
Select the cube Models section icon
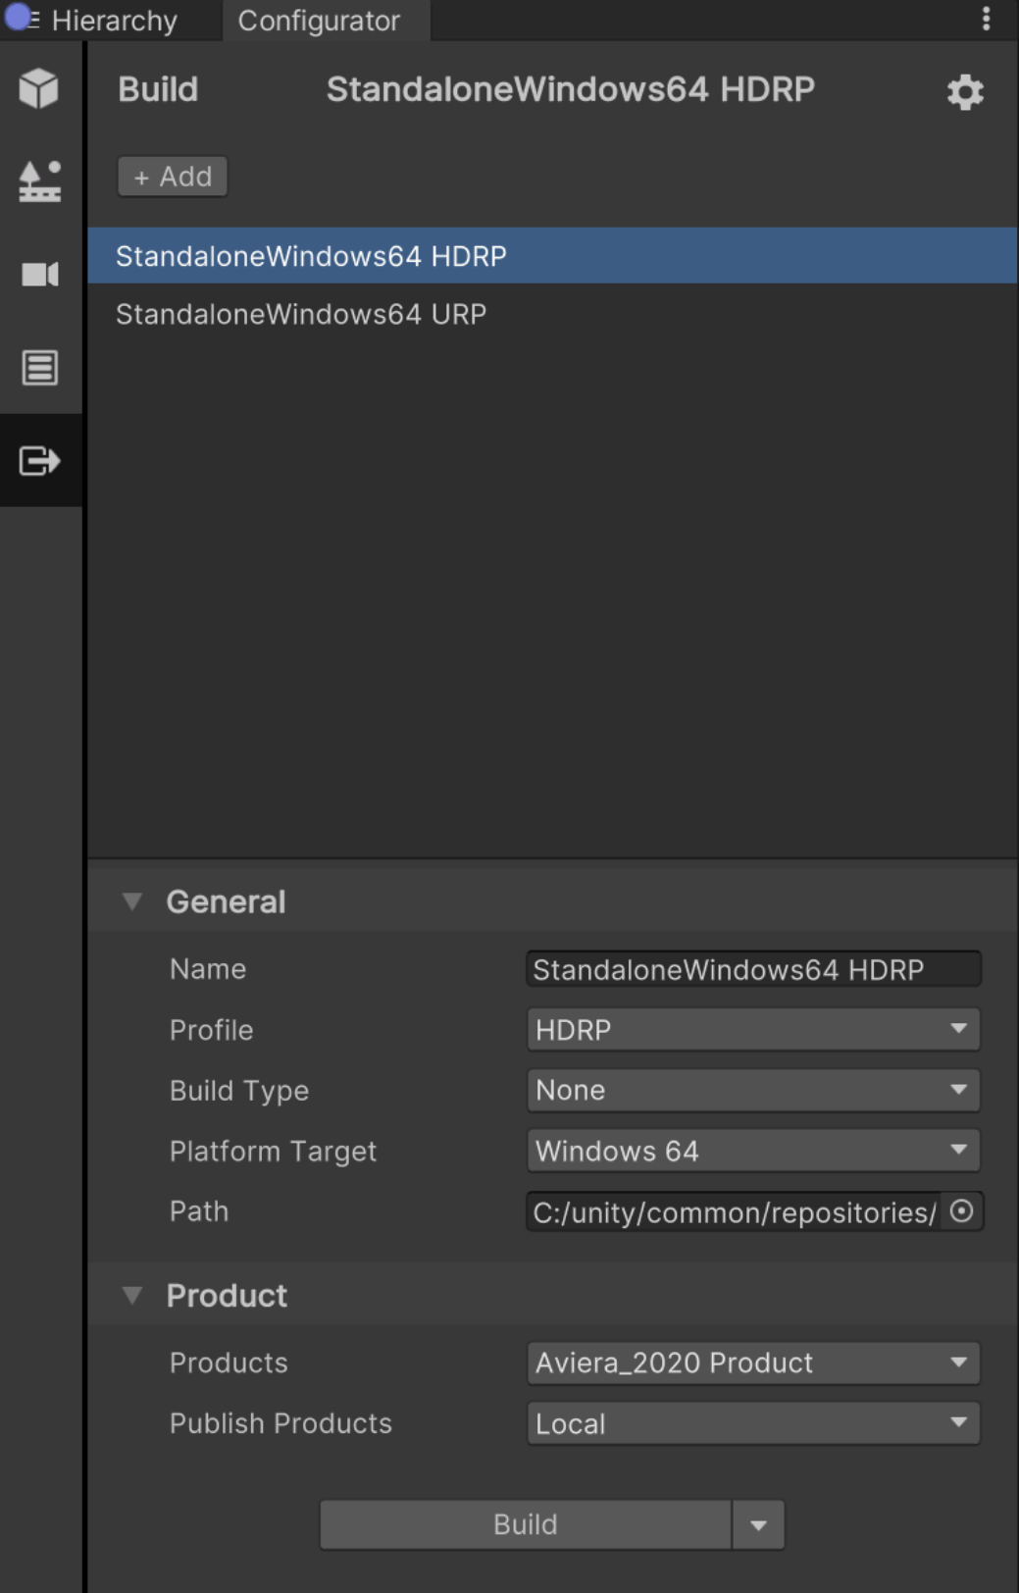click(x=39, y=88)
